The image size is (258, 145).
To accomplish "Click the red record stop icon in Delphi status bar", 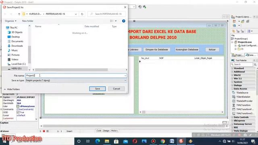I will (x=44, y=131).
